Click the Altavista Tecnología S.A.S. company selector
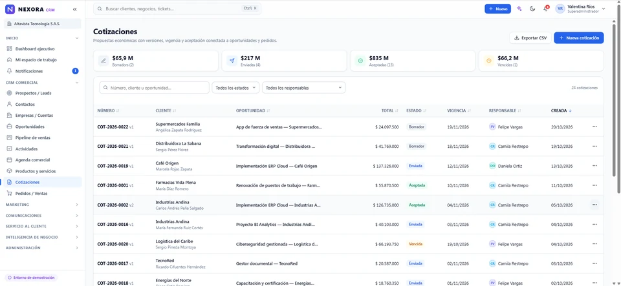Screen dimensions: 621x286 [x=43, y=24]
